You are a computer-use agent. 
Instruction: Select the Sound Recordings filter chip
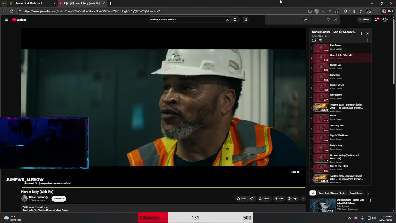point(356,193)
